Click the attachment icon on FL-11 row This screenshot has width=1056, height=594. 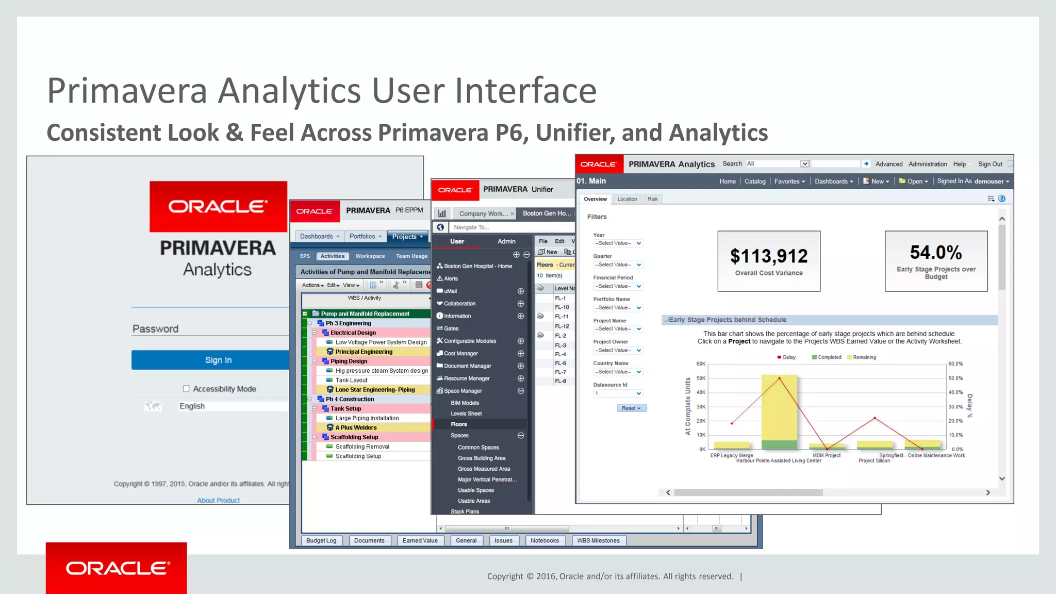(x=540, y=316)
